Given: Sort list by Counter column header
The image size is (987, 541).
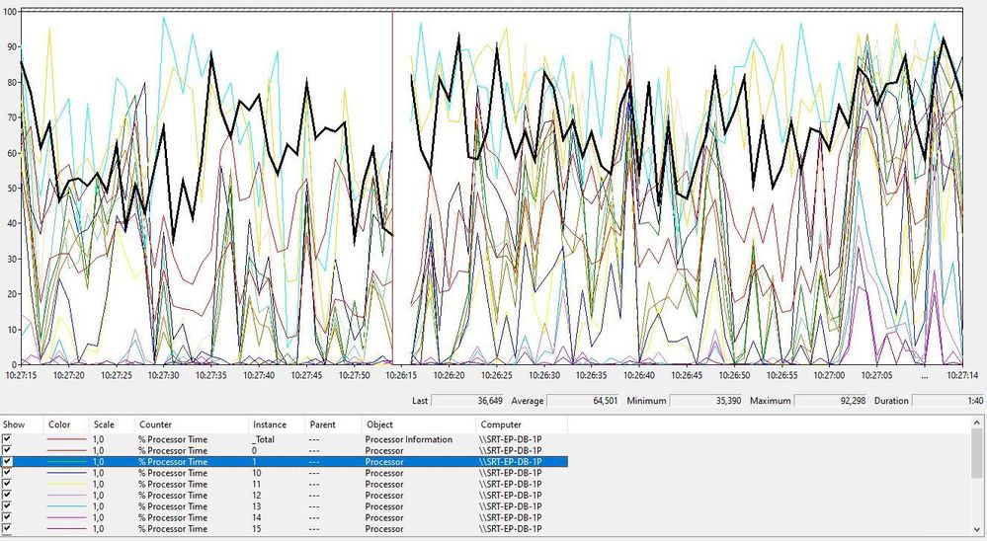Looking at the screenshot, I should click(191, 425).
